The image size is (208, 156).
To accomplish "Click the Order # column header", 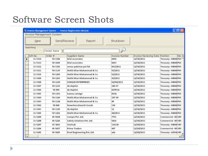I will (56, 56).
